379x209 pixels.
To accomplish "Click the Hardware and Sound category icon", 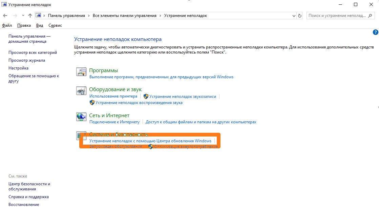I will 81,91.
